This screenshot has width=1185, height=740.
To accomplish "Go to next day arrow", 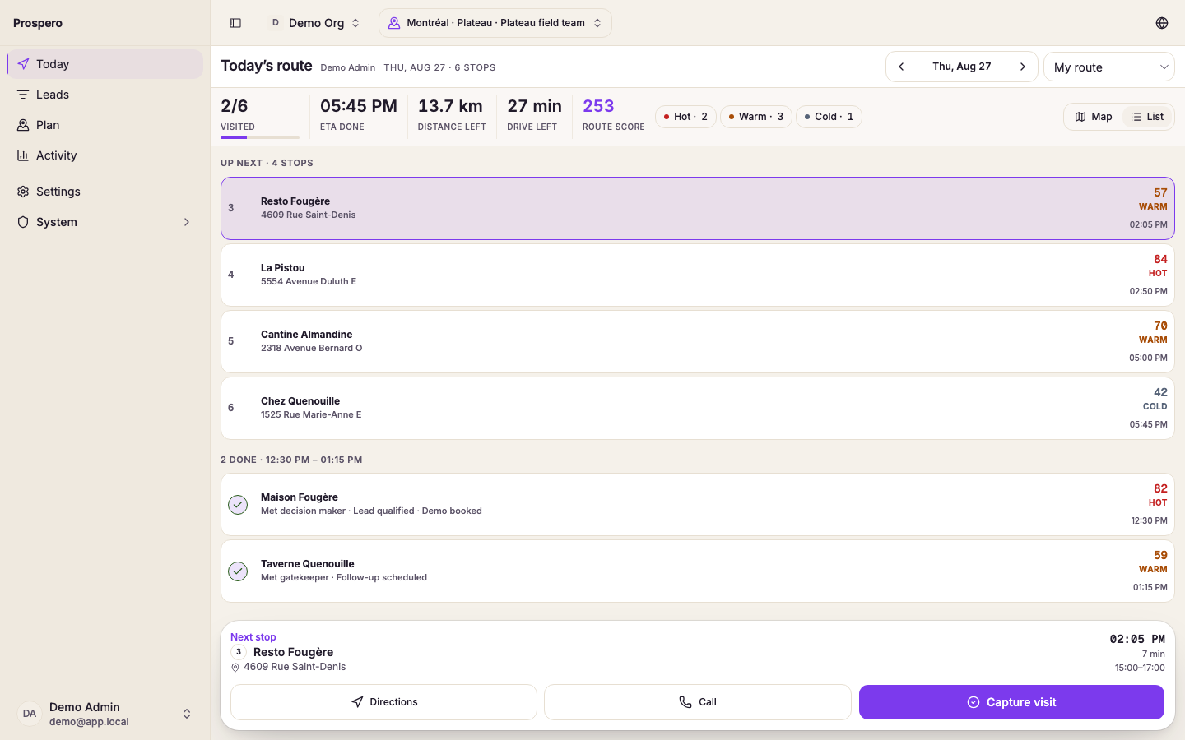I will (x=1023, y=67).
